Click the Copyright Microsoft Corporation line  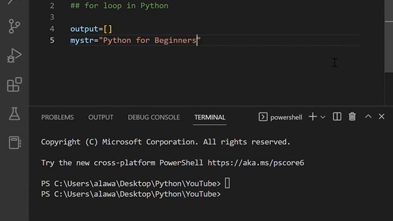pos(166,142)
